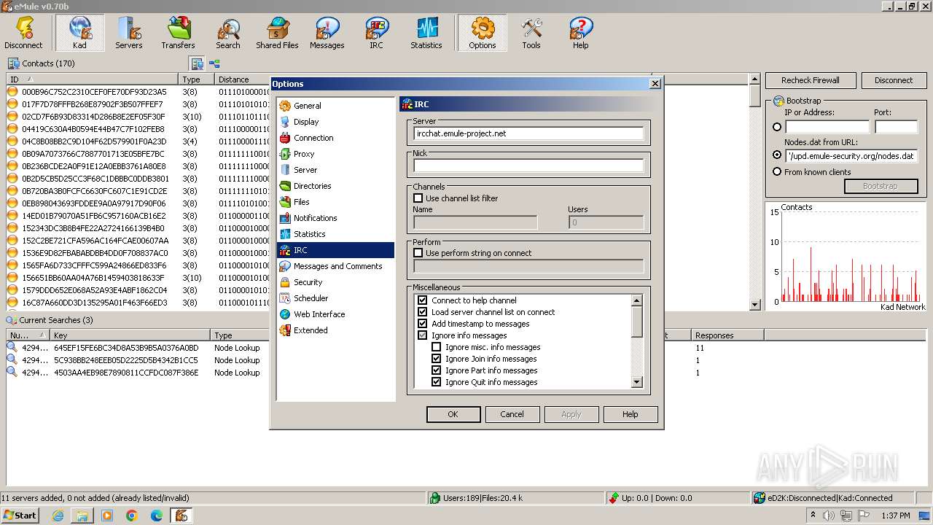Select Nodes.dat from URL radio button
Image resolution: width=933 pixels, height=525 pixels.
click(777, 155)
